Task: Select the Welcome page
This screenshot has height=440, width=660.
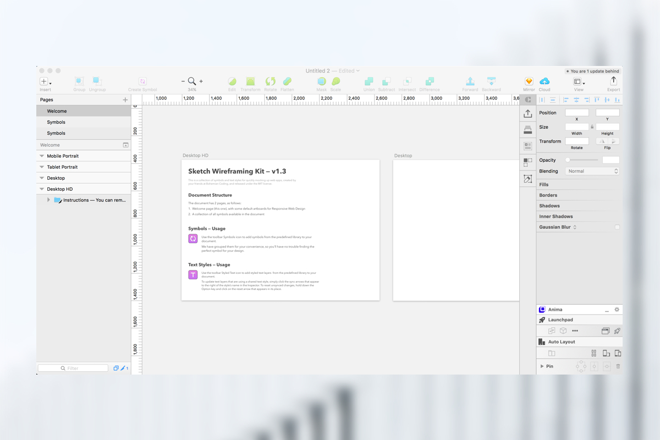Action: [x=84, y=111]
